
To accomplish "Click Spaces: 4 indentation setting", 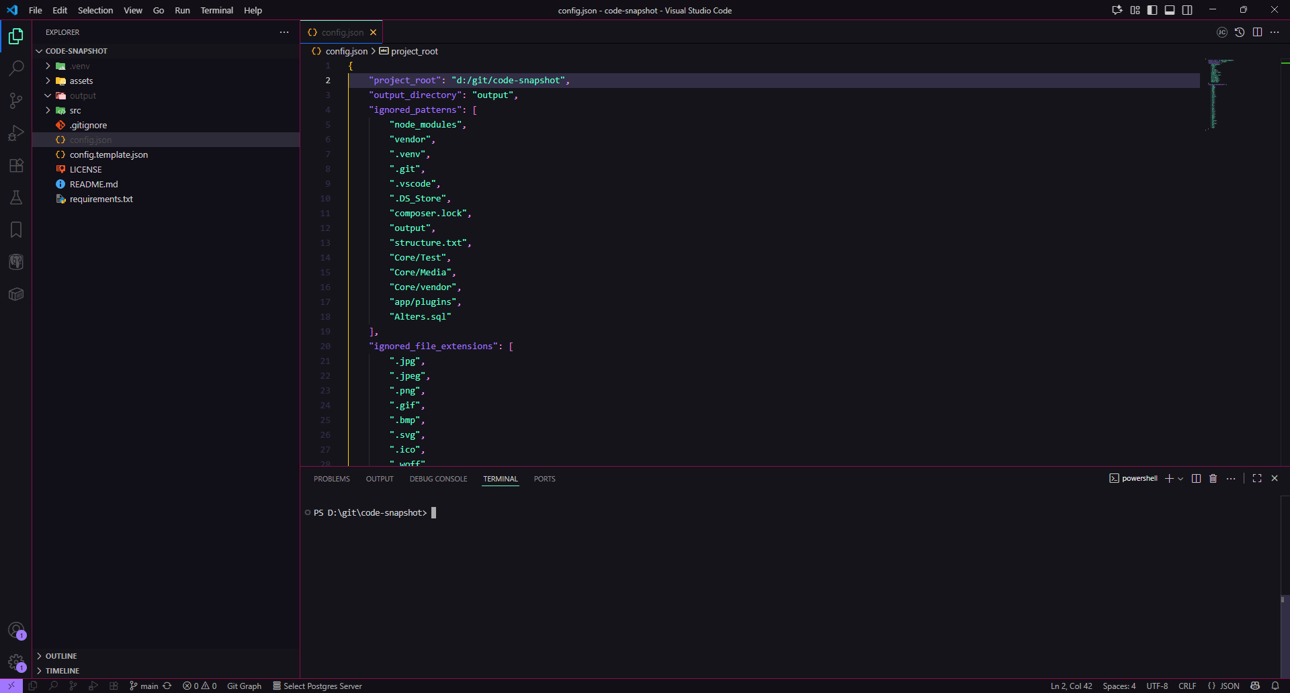I will pos(1119,686).
